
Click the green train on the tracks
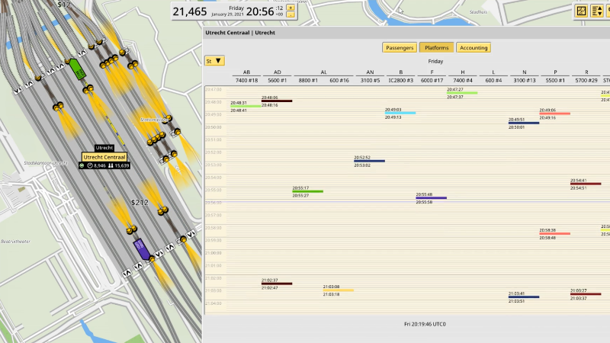tap(77, 69)
